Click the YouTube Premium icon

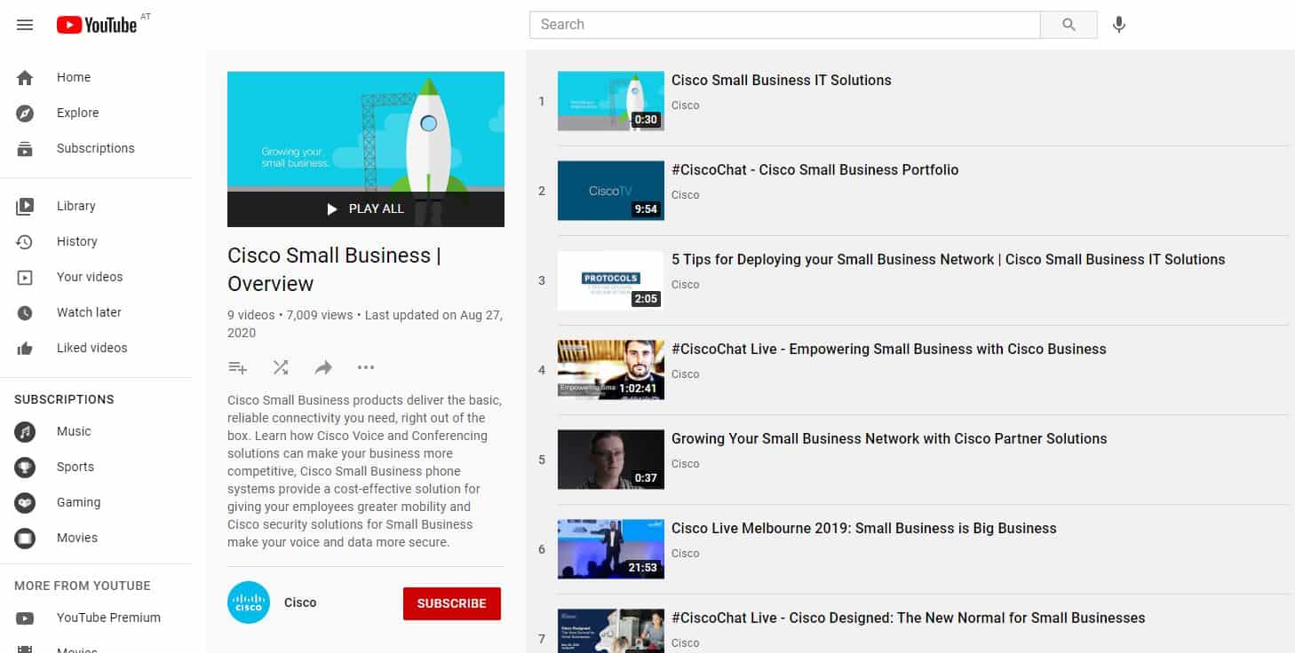(x=25, y=618)
